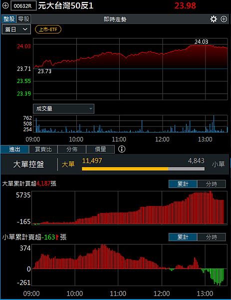Click the add panel plus icon near gear

tap(224, 19)
